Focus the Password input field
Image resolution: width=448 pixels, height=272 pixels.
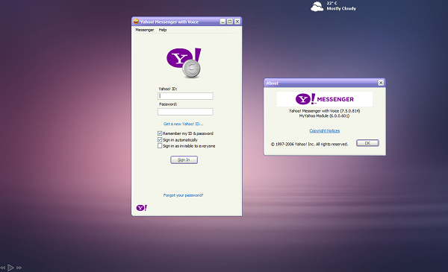[185, 112]
